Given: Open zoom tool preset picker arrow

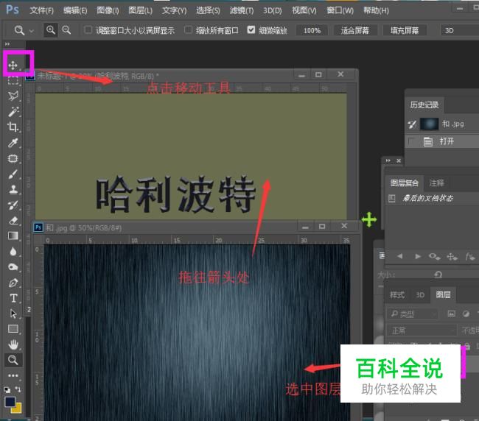Looking at the screenshot, I should [x=32, y=31].
